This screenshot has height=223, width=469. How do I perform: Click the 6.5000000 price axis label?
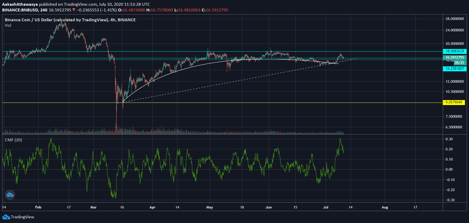(x=454, y=127)
